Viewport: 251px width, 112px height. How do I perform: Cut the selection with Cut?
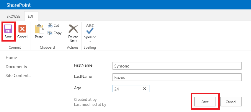(x=53, y=25)
